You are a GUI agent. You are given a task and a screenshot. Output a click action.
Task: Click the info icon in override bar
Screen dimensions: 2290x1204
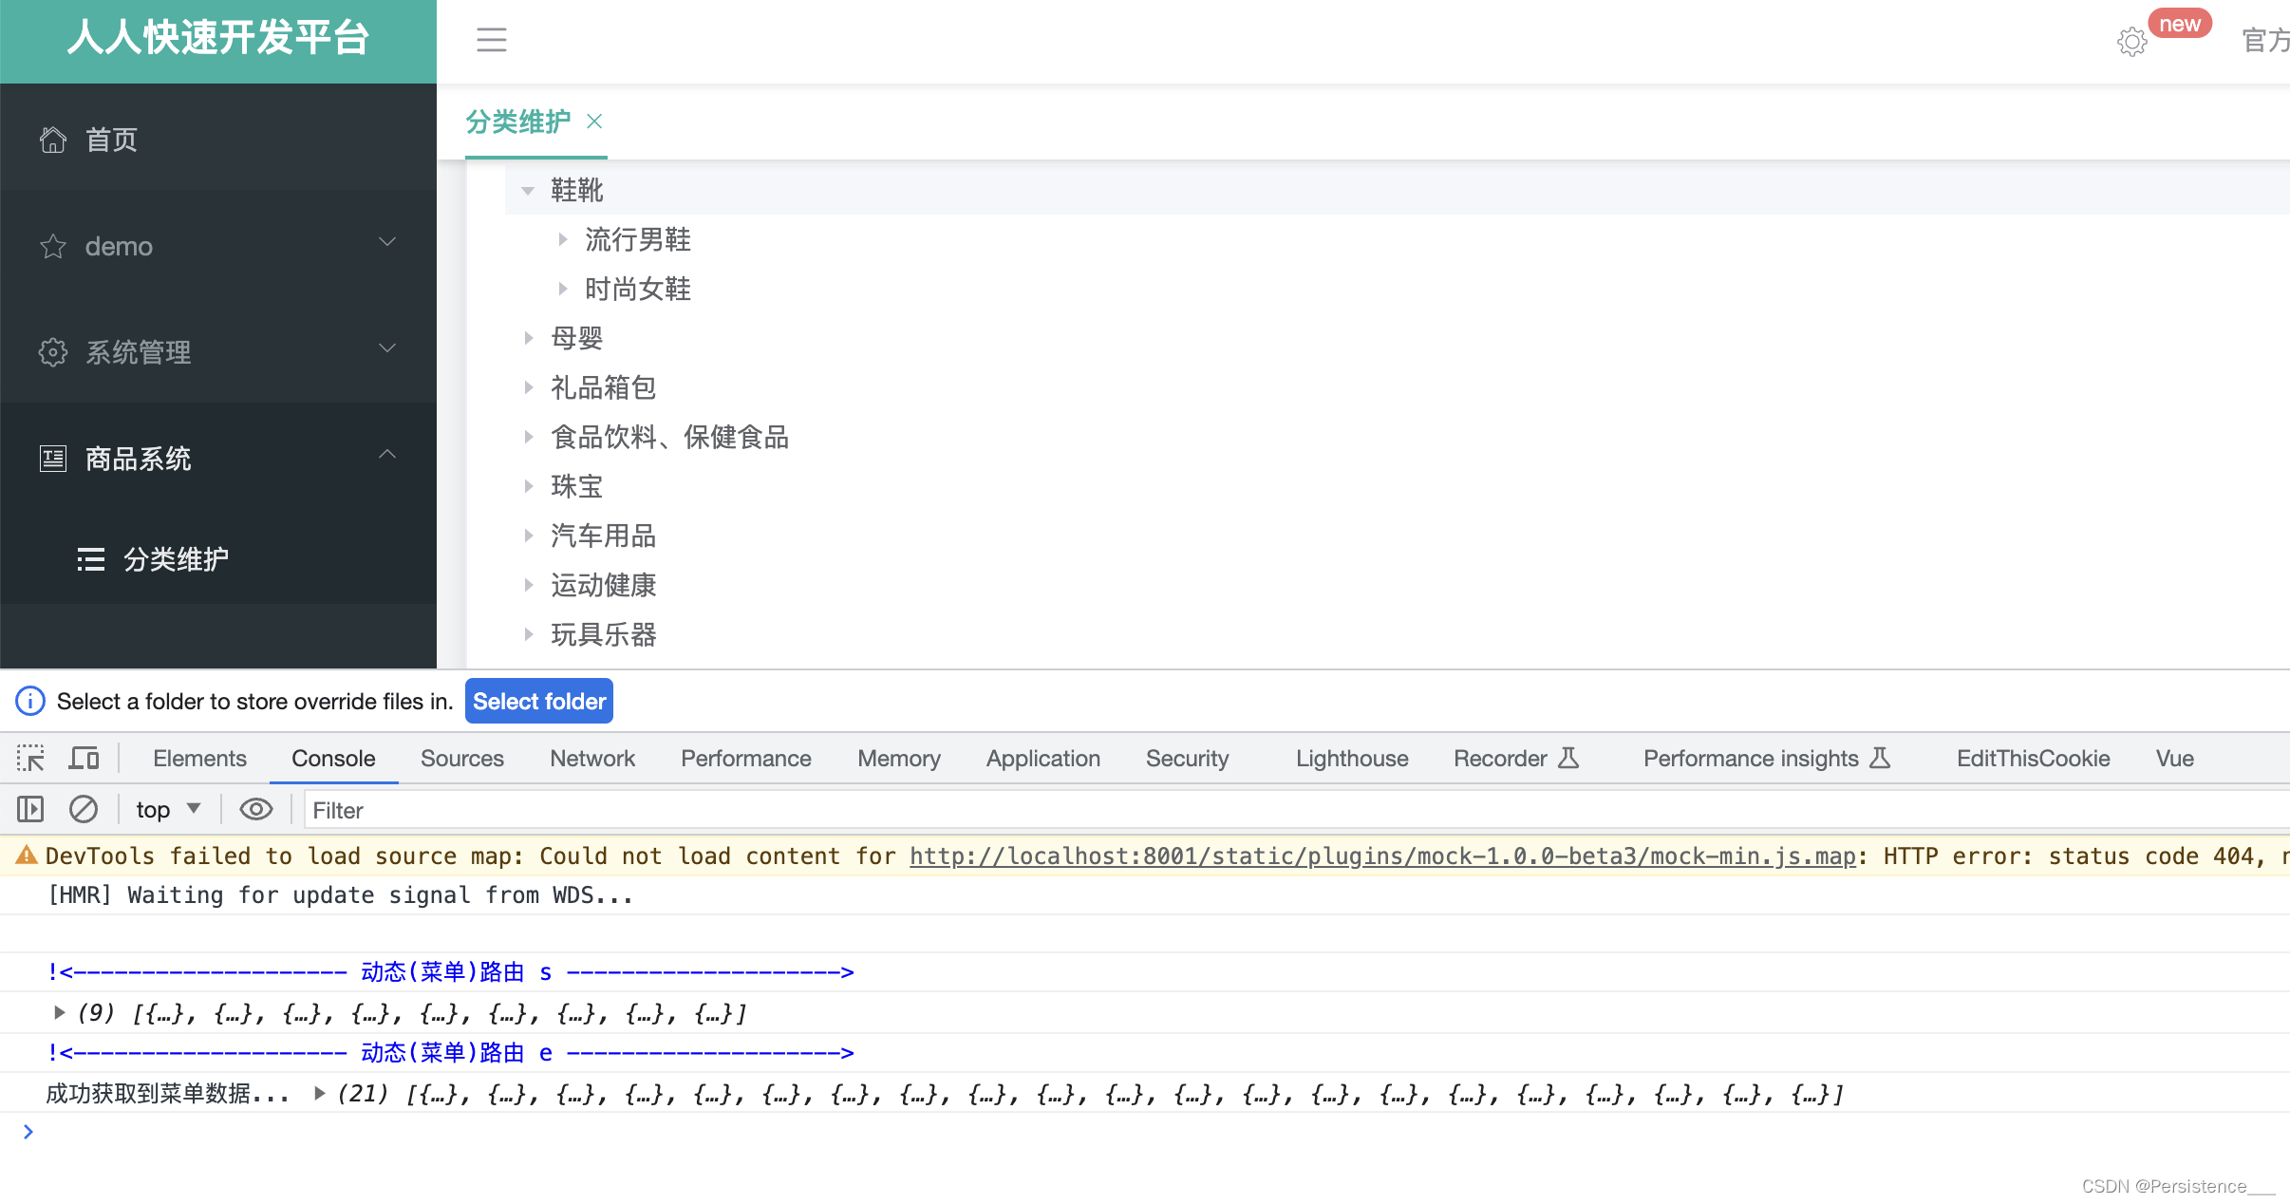point(30,701)
